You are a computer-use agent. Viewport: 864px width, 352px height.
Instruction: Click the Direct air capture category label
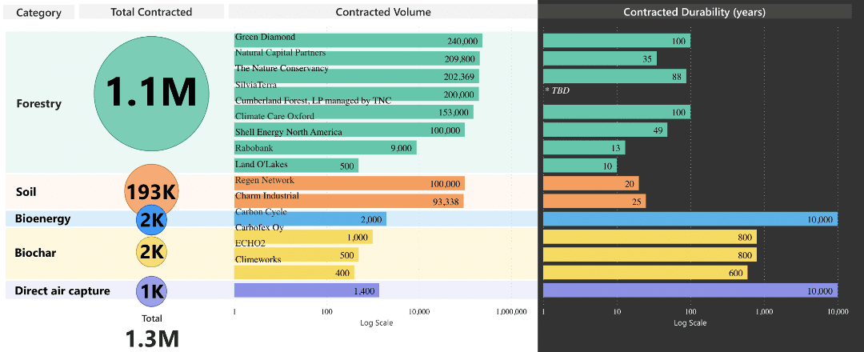pyautogui.click(x=62, y=291)
